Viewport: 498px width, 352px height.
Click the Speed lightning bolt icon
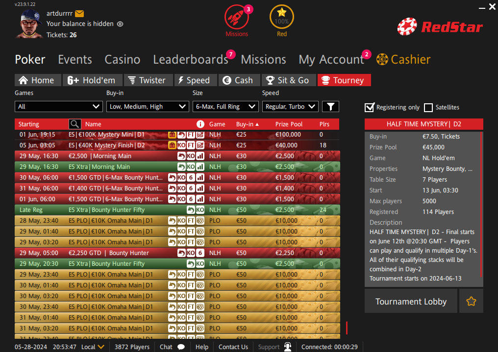click(x=181, y=80)
